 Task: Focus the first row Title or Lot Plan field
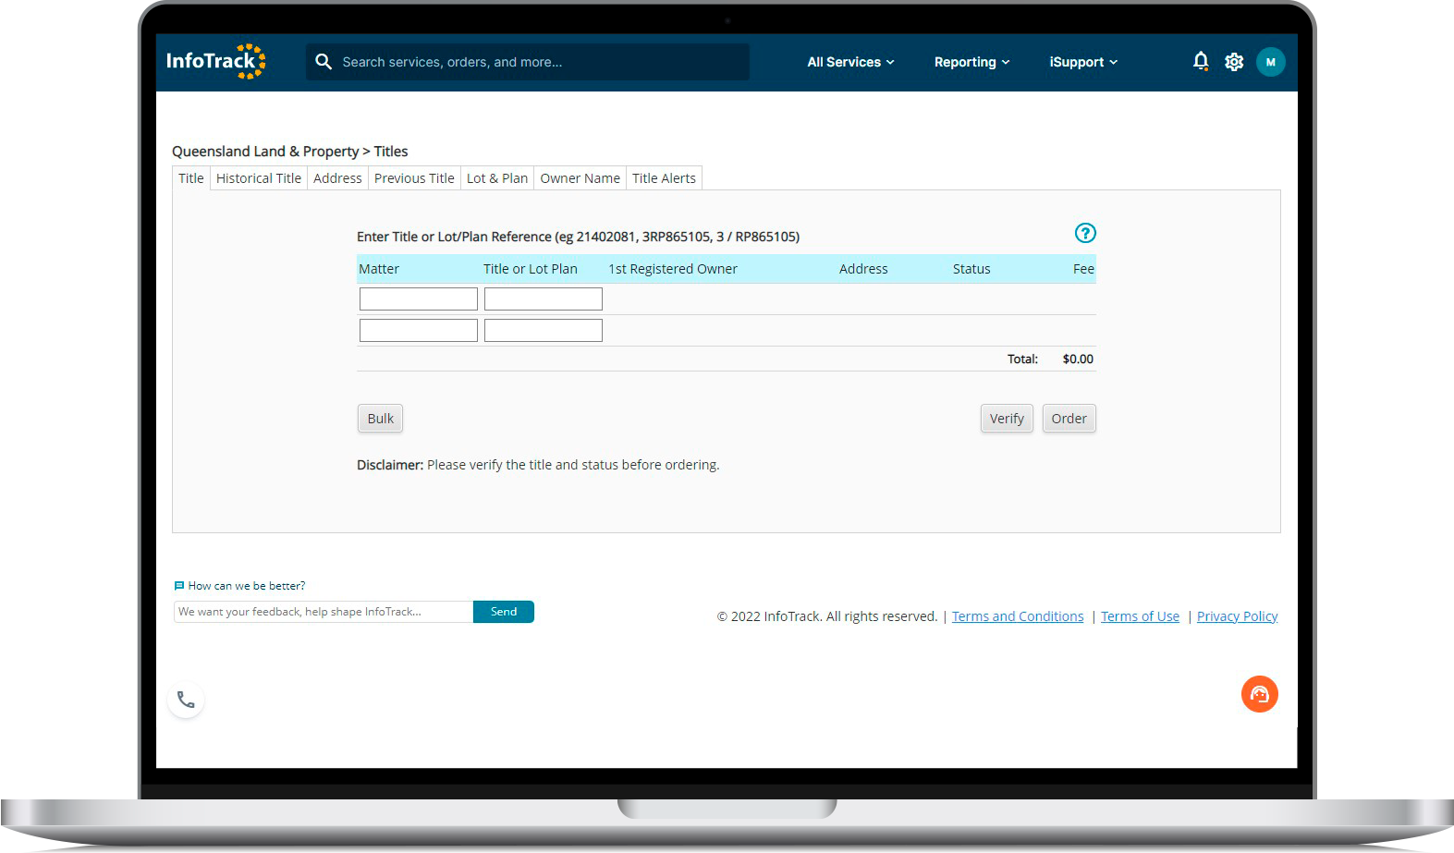544,299
